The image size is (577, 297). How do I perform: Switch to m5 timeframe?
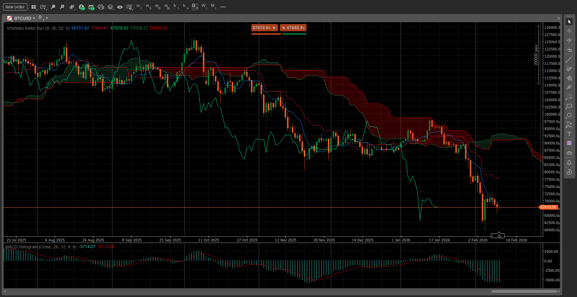(x=148, y=7)
